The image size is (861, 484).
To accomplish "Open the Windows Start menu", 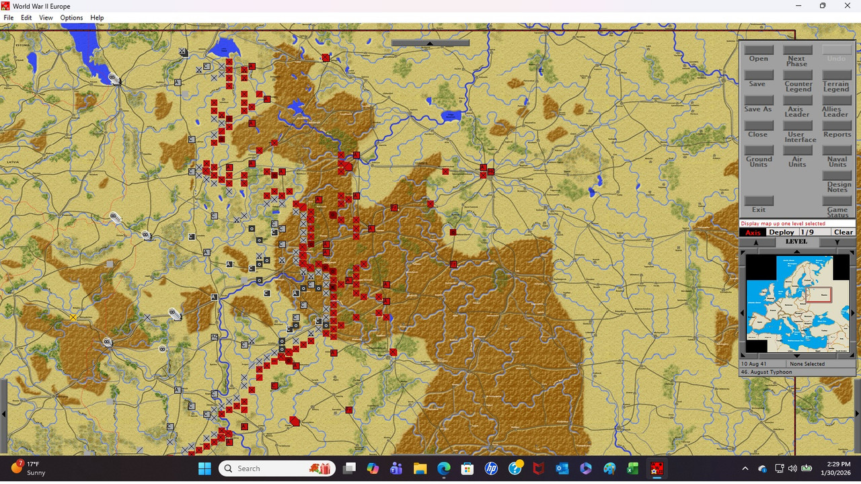I will pos(204,469).
